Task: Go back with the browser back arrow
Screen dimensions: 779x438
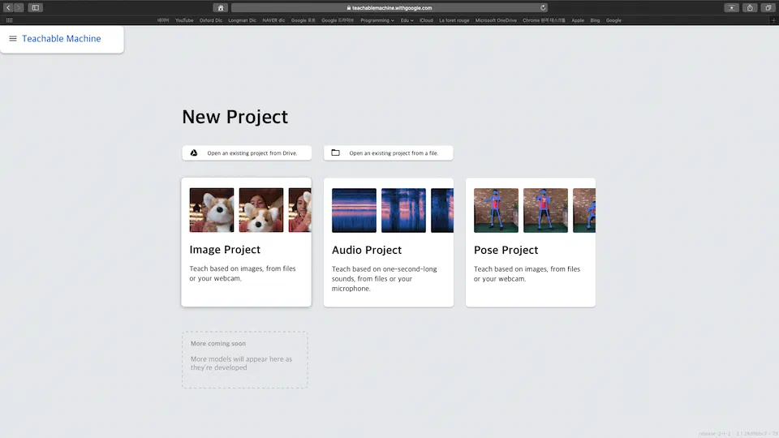Action: pyautogui.click(x=8, y=7)
